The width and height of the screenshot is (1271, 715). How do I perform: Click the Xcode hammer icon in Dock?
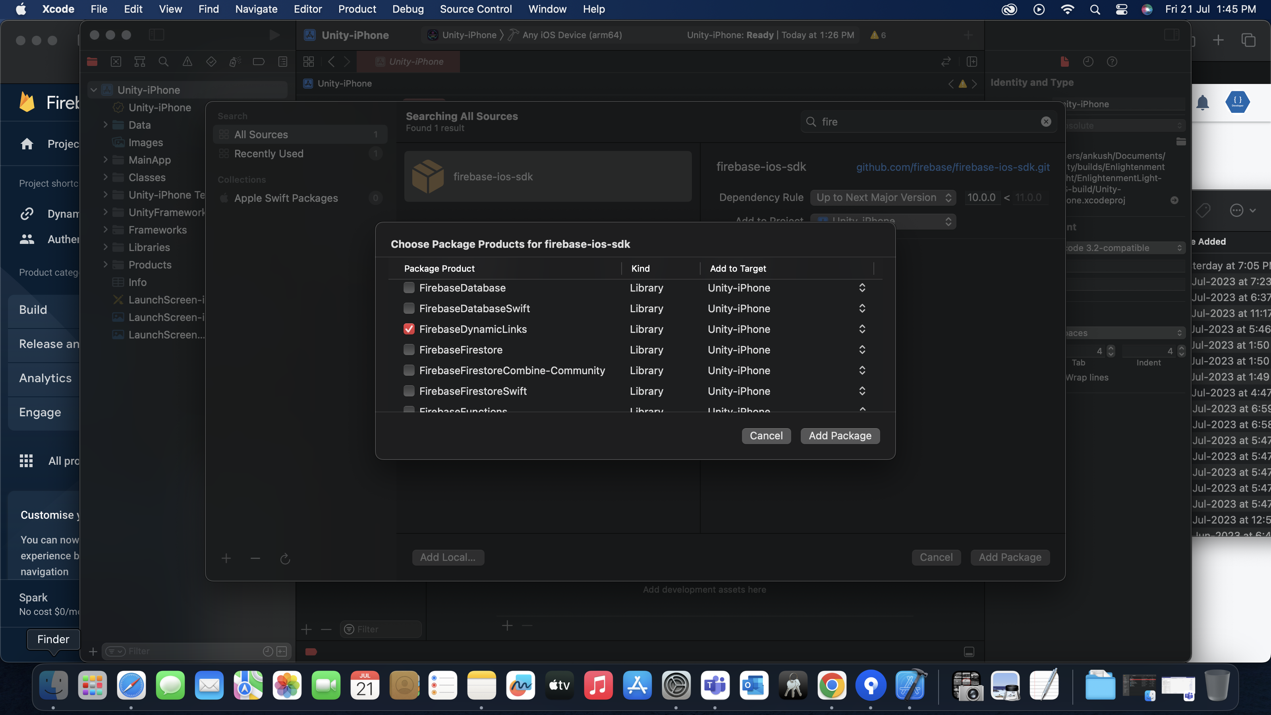pyautogui.click(x=910, y=685)
